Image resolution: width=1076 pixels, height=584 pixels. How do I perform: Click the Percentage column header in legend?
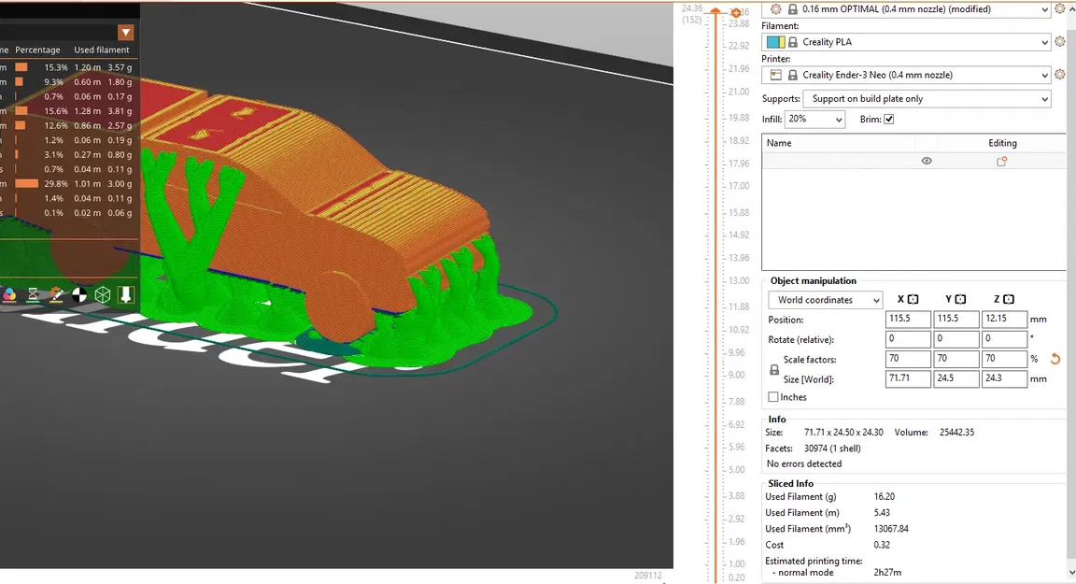37,50
